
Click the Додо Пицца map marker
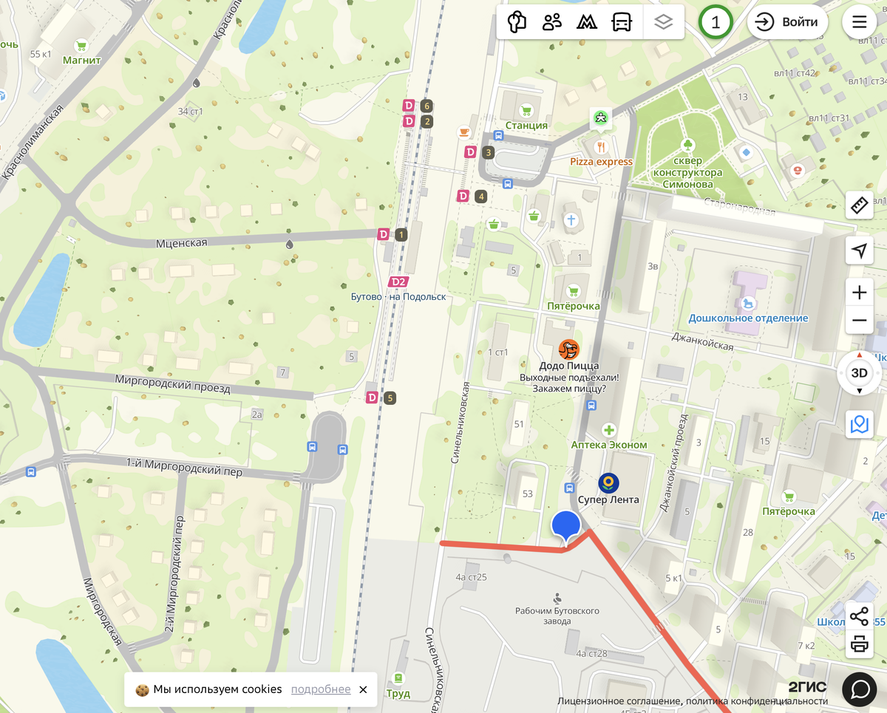[568, 349]
